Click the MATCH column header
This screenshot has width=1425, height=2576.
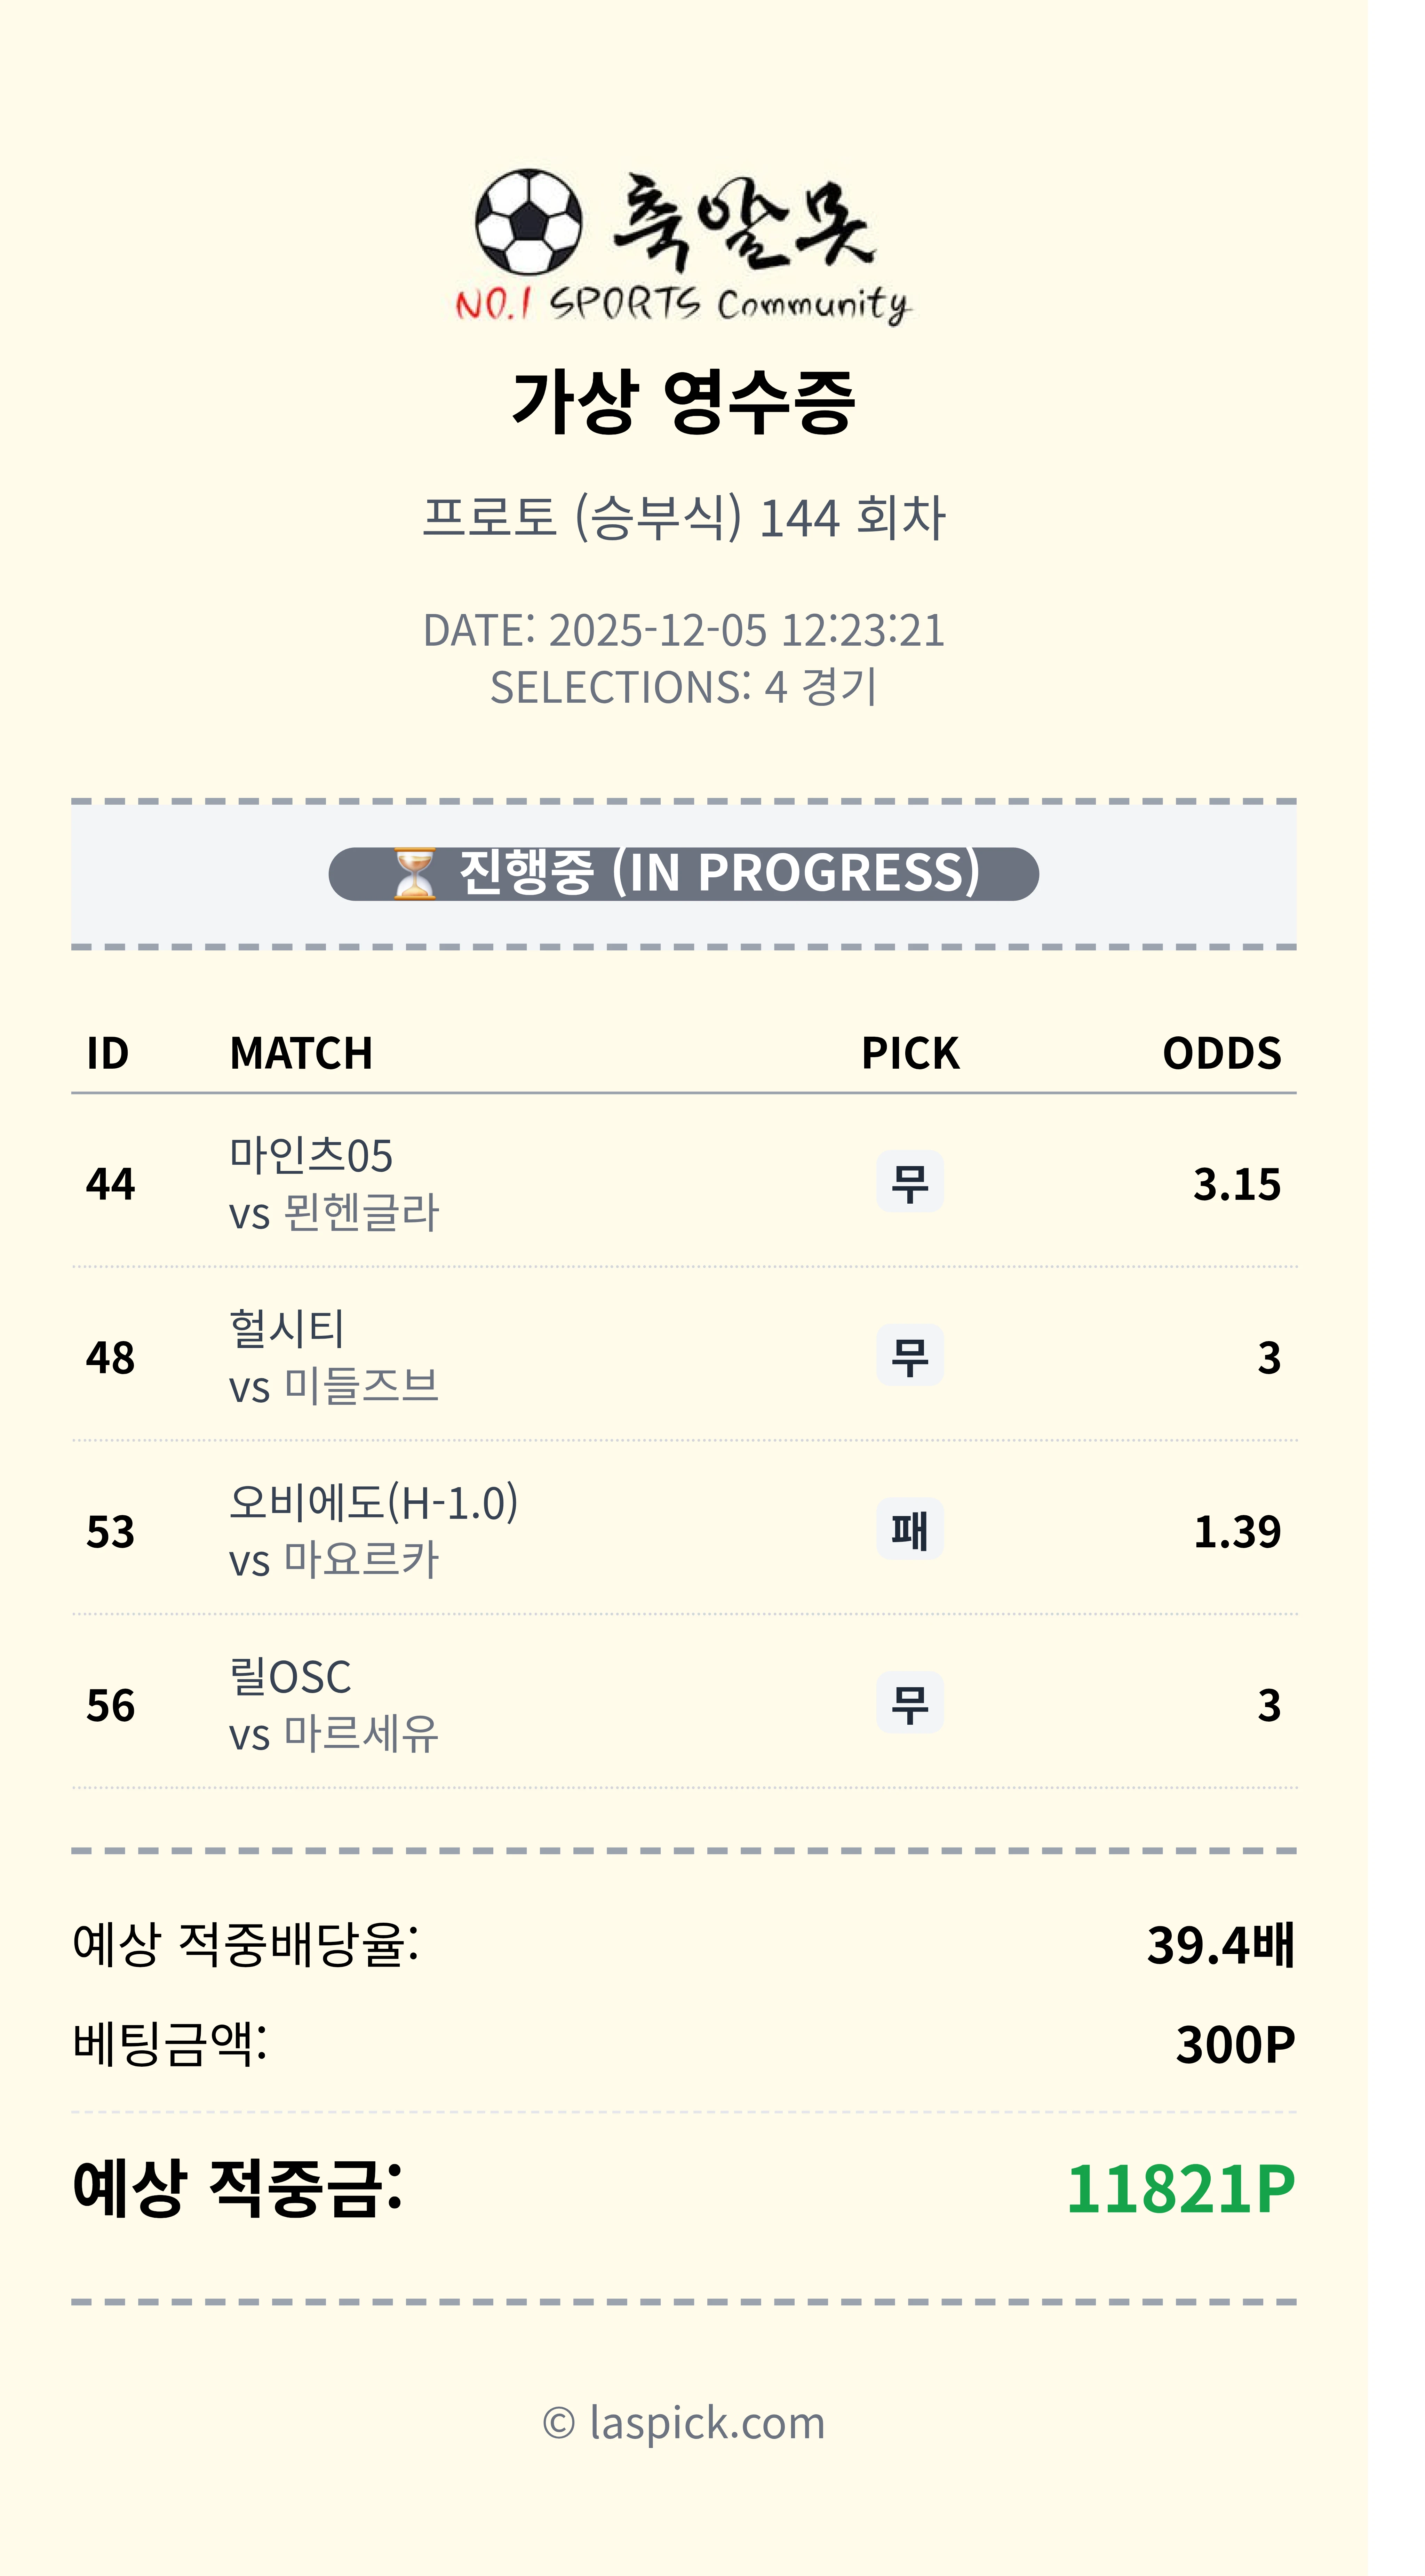[301, 1053]
